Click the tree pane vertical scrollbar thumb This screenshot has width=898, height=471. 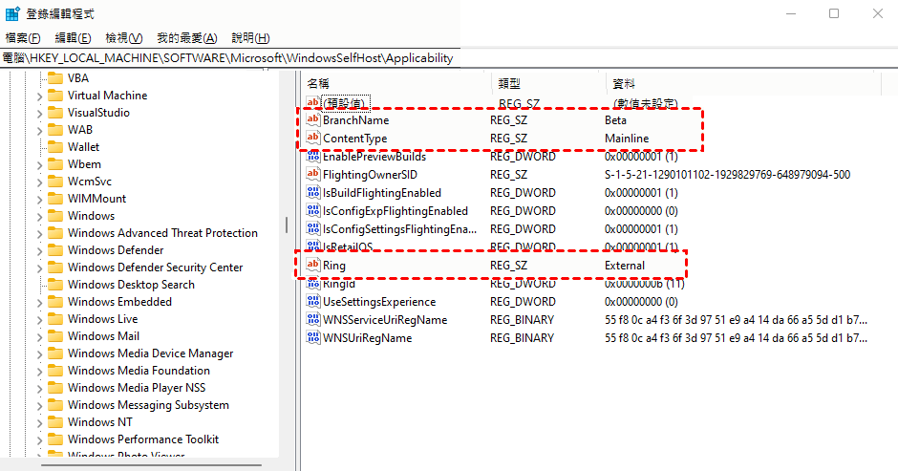[x=287, y=225]
